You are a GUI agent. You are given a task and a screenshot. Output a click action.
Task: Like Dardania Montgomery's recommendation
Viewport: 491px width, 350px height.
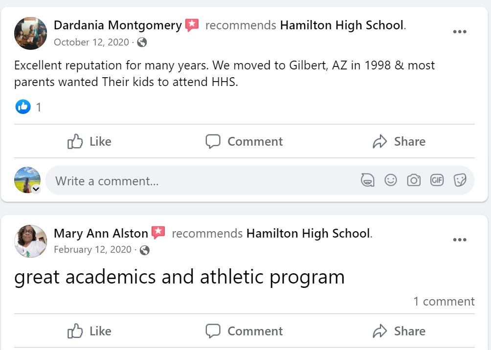point(89,142)
